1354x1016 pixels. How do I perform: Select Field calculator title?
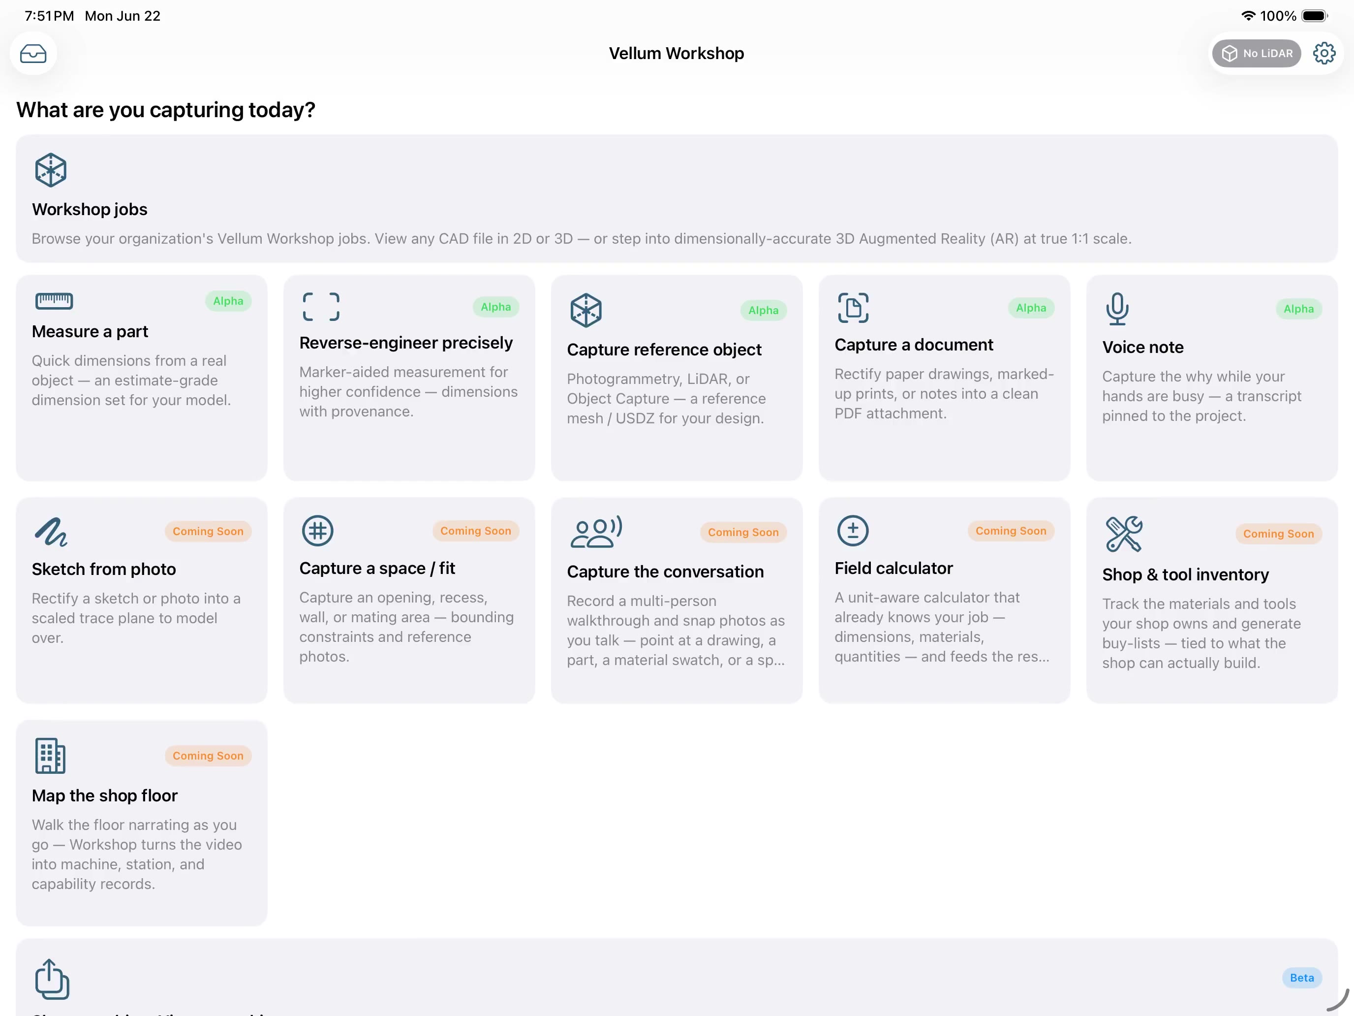[893, 569]
